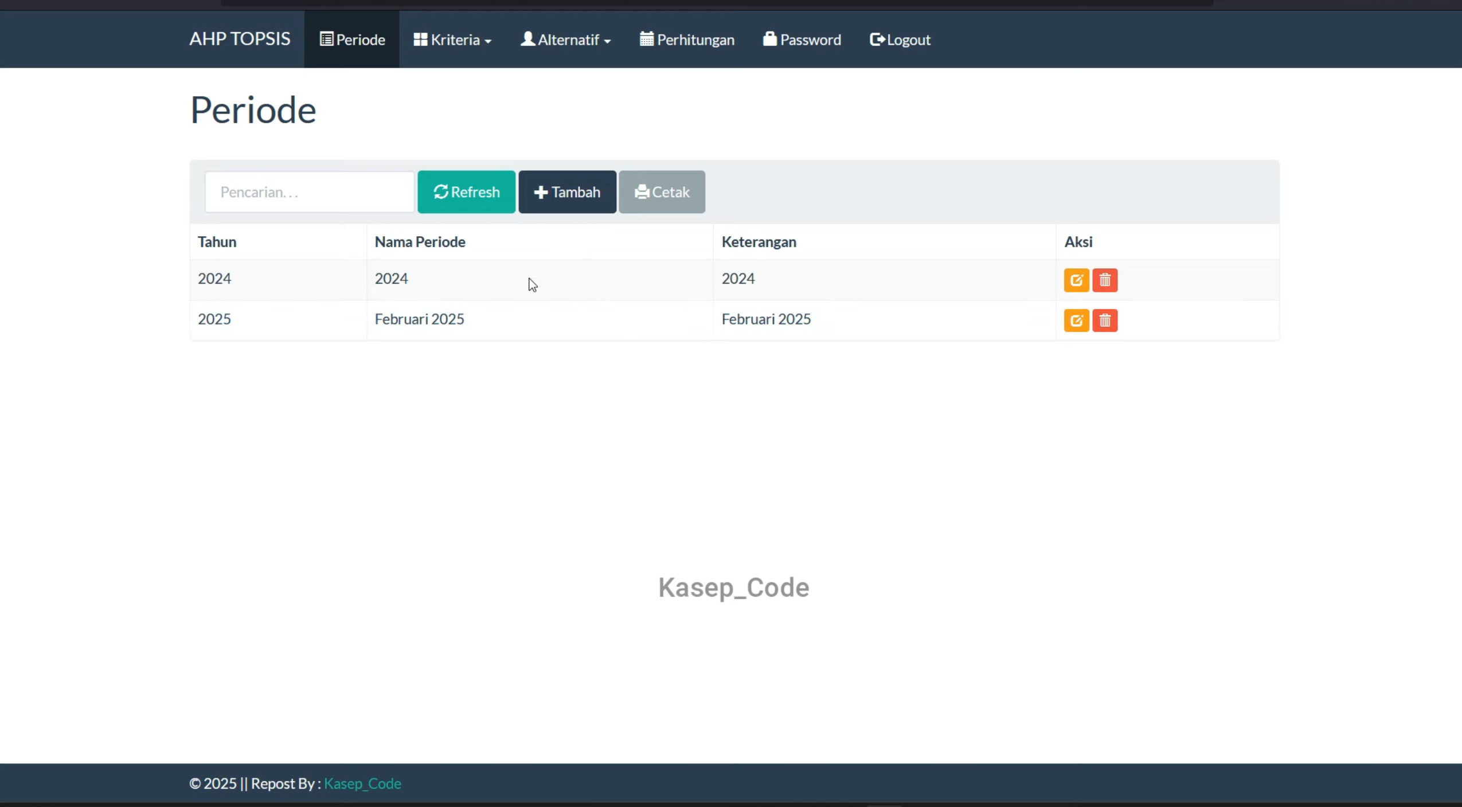Screen dimensions: 1462x807
Task: Edit the Februari 2025 period row
Action: point(1076,320)
